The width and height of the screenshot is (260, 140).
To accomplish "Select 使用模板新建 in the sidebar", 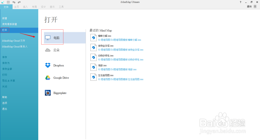I will pyautogui.click(x=9, y=24).
